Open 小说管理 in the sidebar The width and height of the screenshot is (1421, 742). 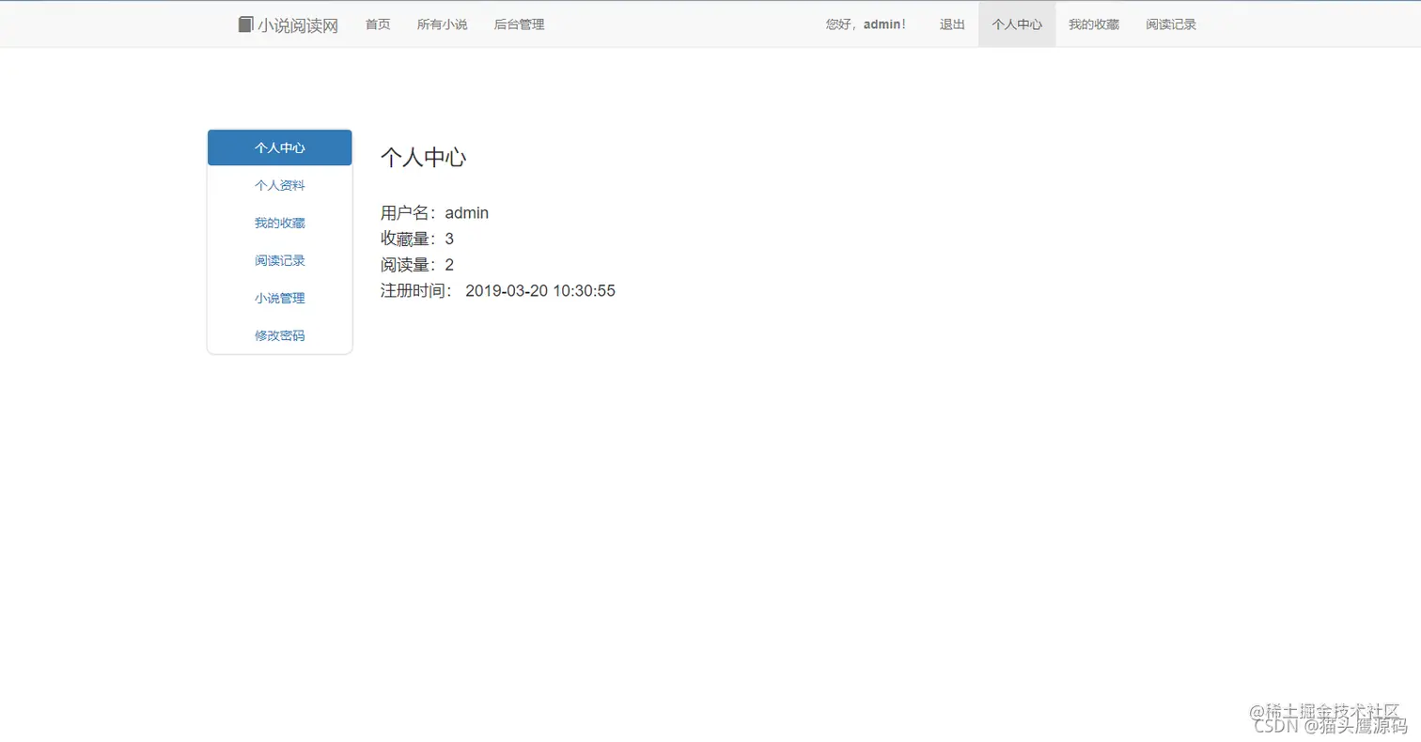(x=280, y=298)
